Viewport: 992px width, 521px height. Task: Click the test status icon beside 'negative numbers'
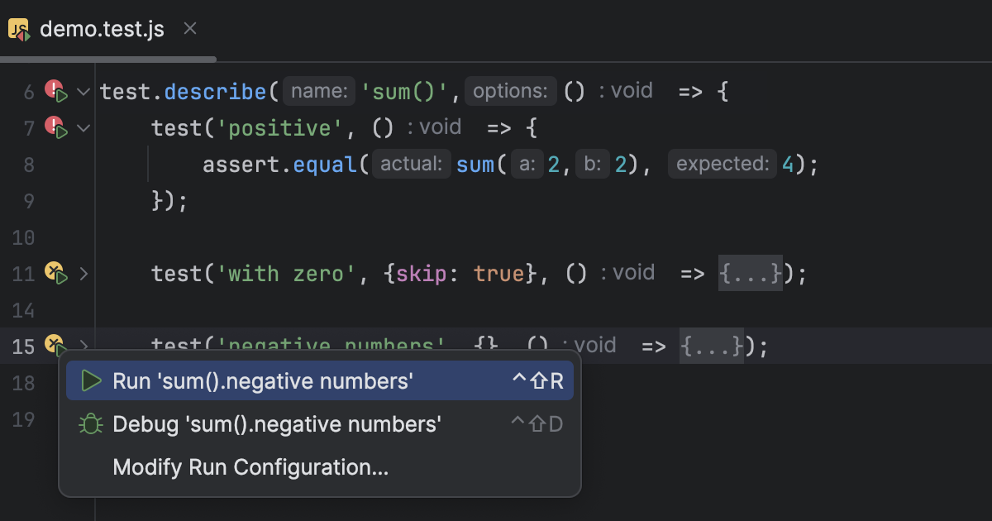click(x=52, y=344)
